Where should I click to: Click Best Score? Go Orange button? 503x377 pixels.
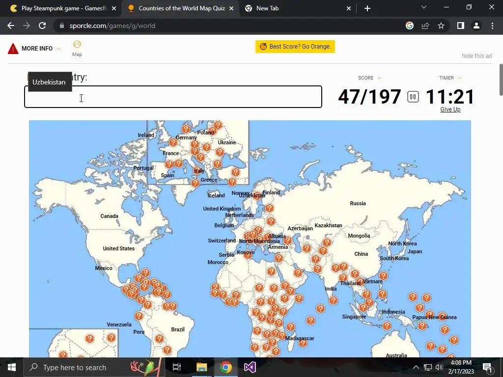[295, 47]
